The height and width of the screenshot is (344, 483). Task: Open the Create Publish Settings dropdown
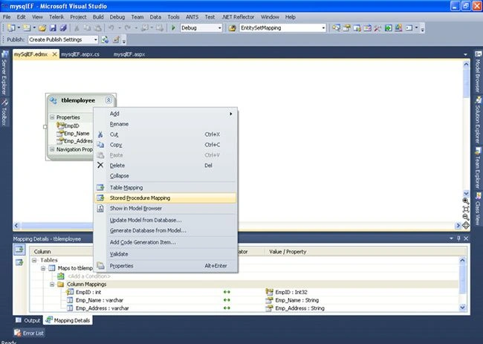(x=63, y=39)
